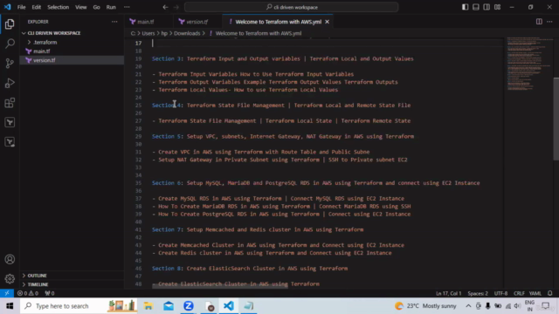Open the File menu
The width and height of the screenshot is (559, 314).
[21, 7]
